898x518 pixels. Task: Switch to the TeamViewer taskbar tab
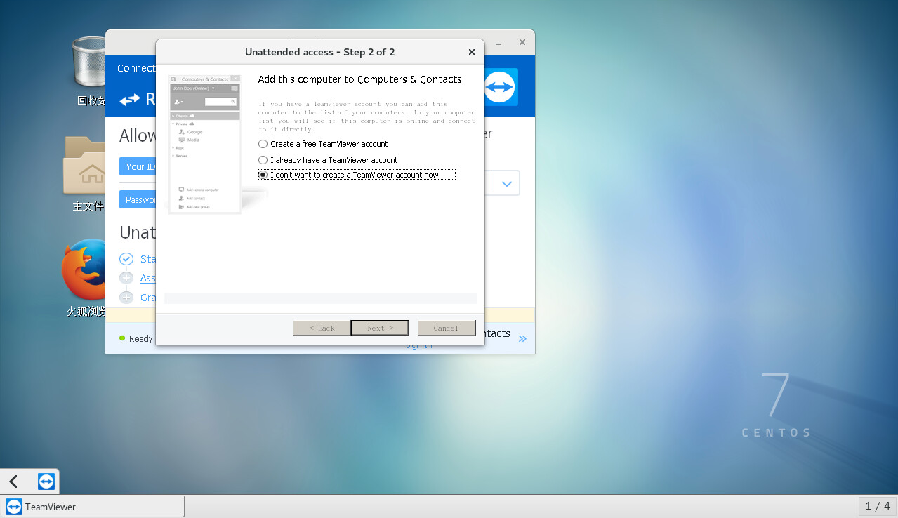click(91, 506)
